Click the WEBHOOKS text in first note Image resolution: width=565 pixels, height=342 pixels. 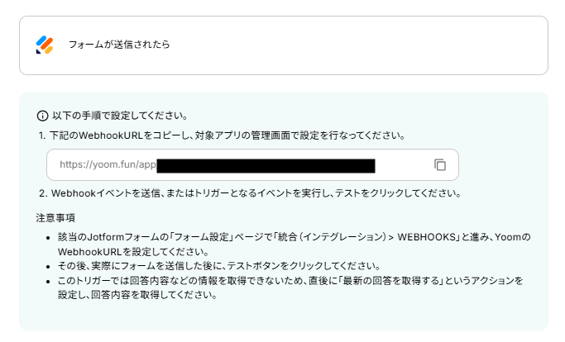pyautogui.click(x=427, y=237)
